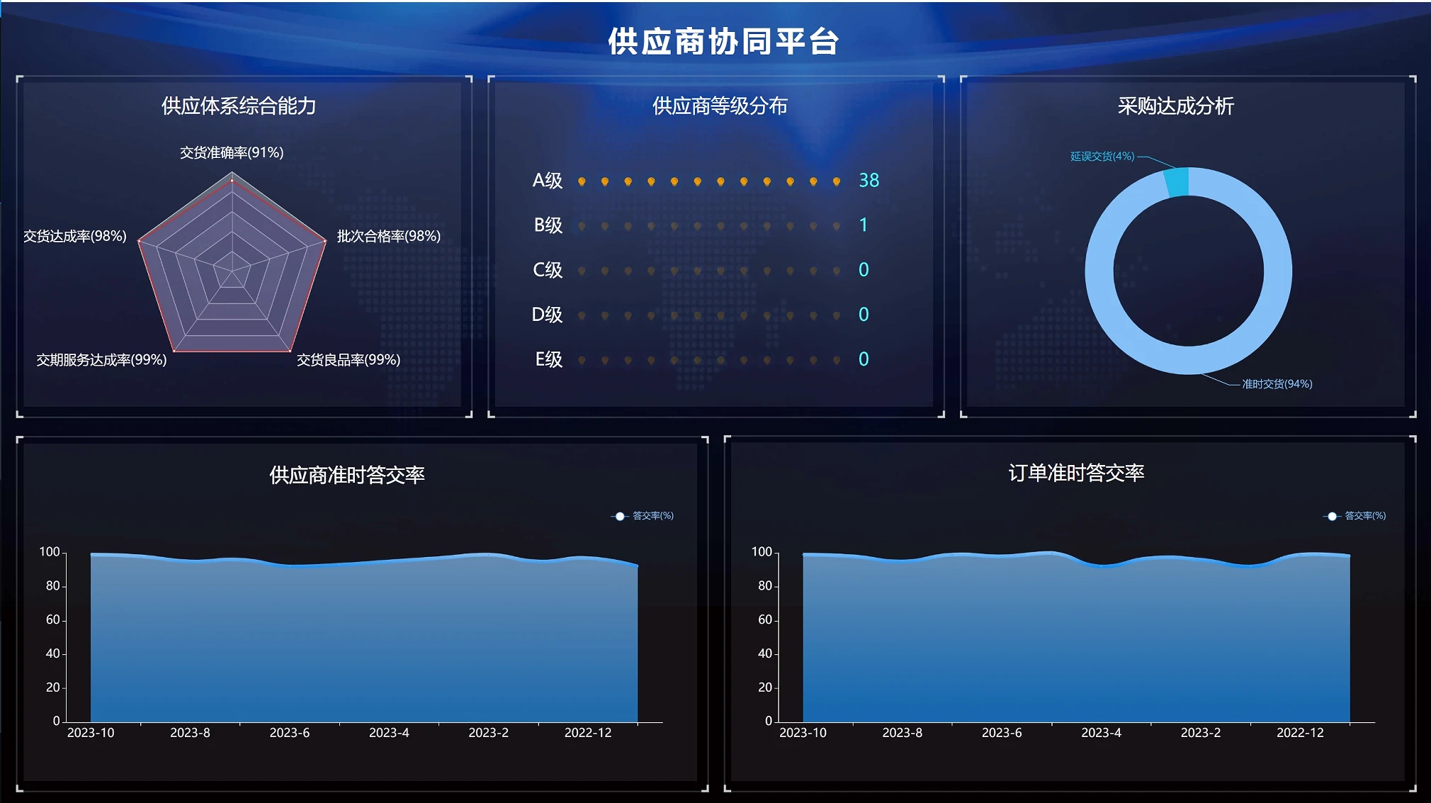1431x803 pixels.
Task: Click the 交货准确率(91%) radar label
Action: (232, 152)
